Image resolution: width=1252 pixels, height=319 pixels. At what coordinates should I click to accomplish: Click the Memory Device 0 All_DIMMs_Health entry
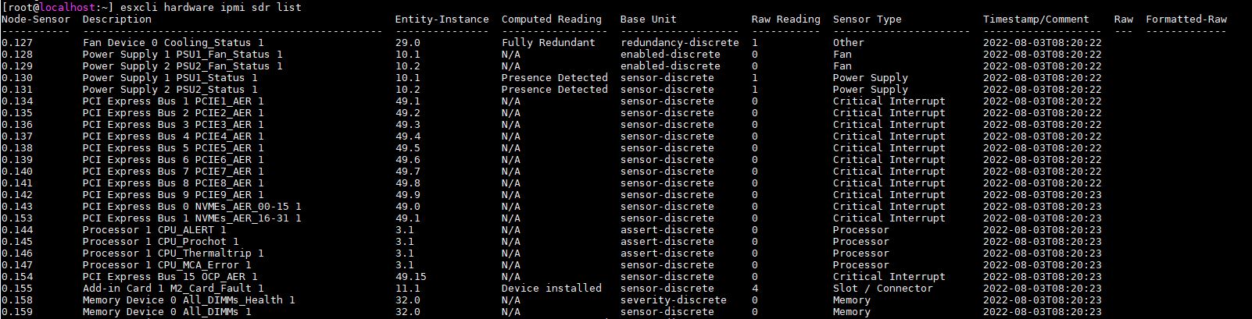coord(189,300)
